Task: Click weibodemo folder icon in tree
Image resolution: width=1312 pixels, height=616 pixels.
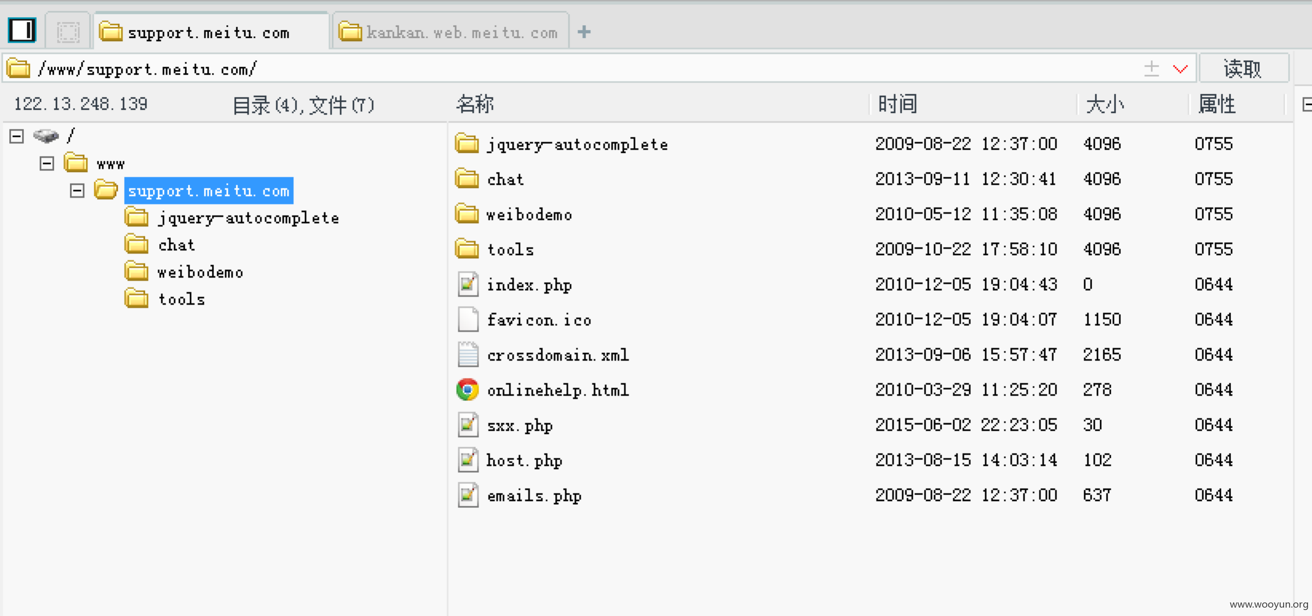Action: tap(136, 270)
